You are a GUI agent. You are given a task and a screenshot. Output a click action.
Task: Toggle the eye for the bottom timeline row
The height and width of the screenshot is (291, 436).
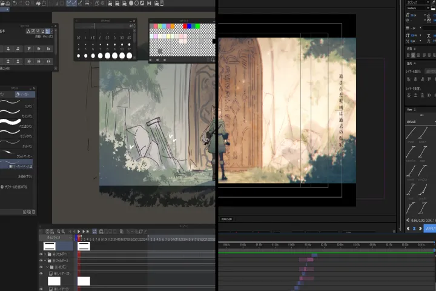pyautogui.click(x=41, y=289)
